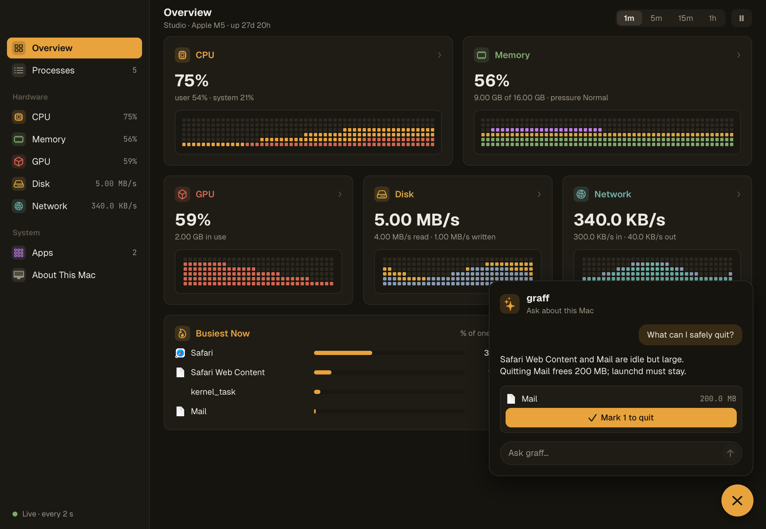Select the kernel_task row in Busiest Now
Viewport: 766px width, 529px height.
tap(332, 392)
